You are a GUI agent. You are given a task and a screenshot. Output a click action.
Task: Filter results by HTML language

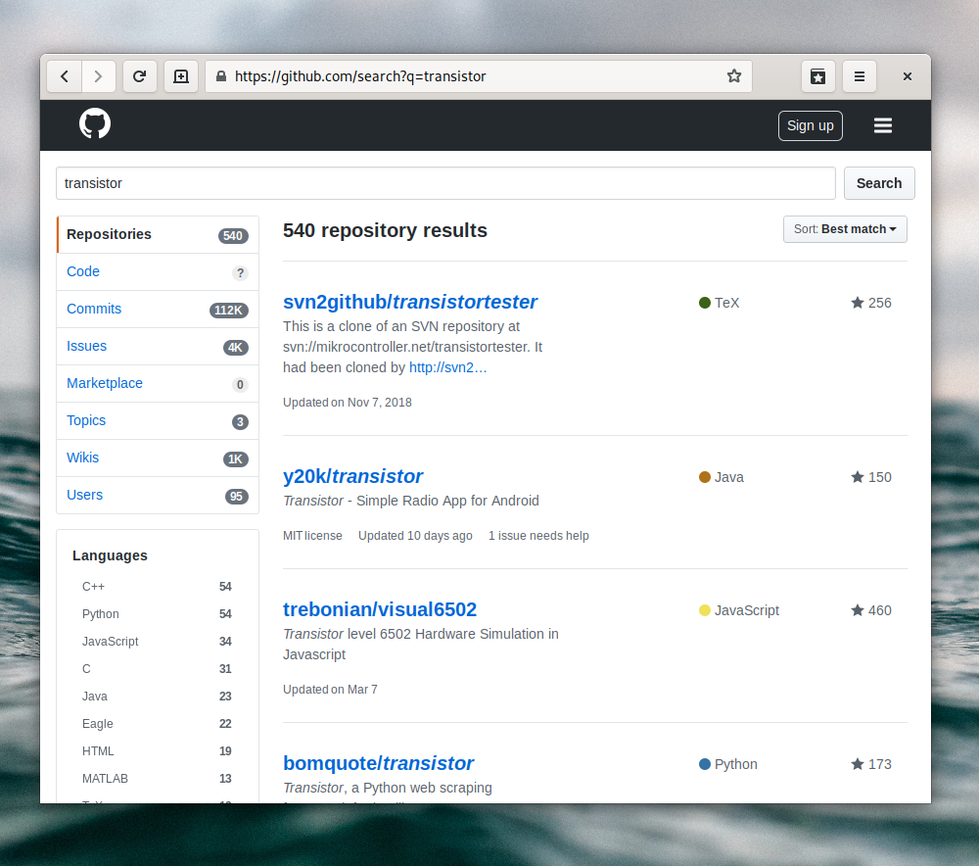point(157,751)
